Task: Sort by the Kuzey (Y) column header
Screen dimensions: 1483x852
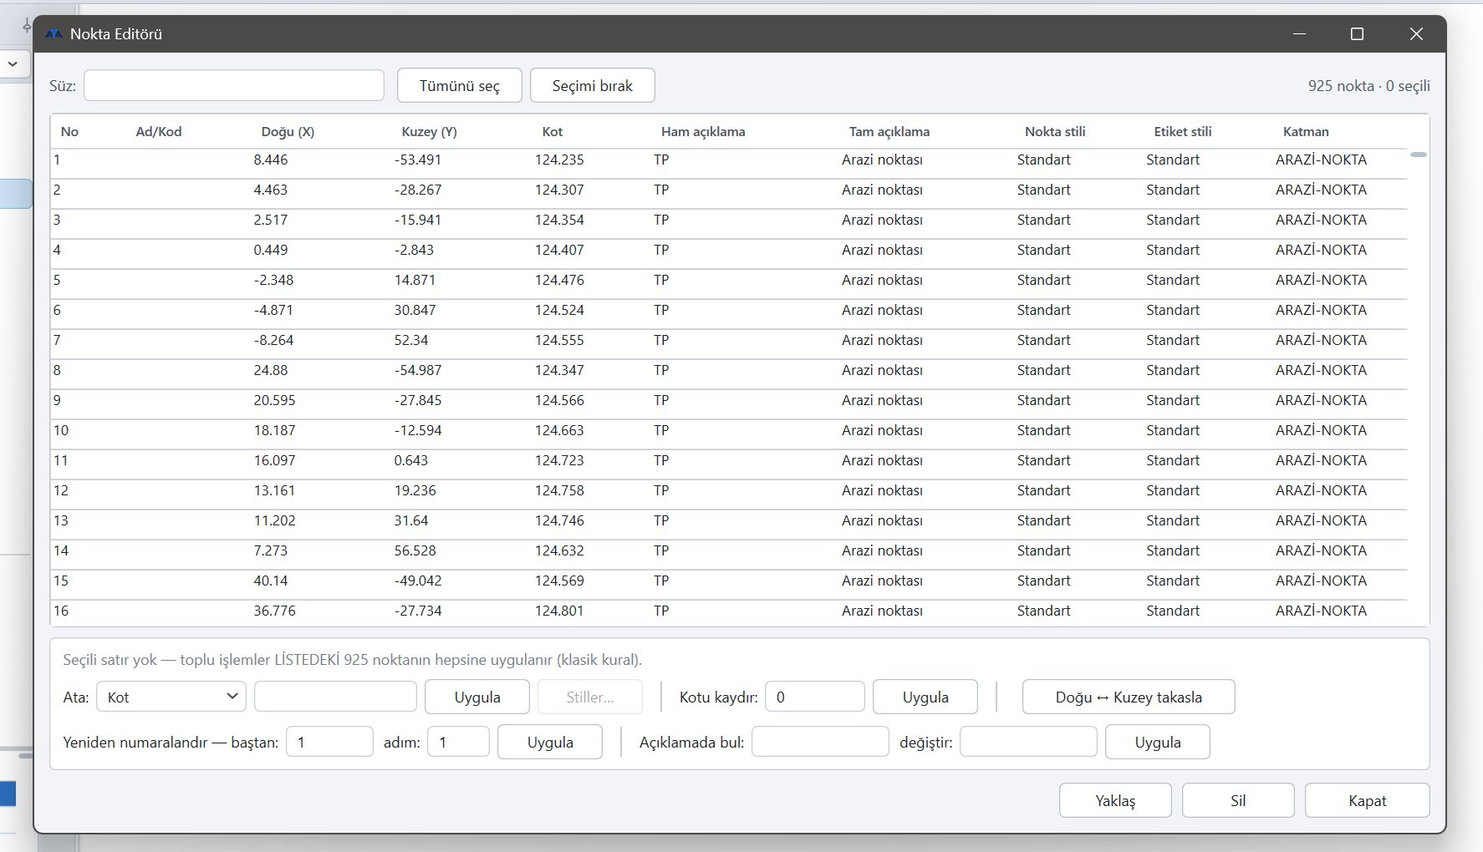Action: point(429,131)
